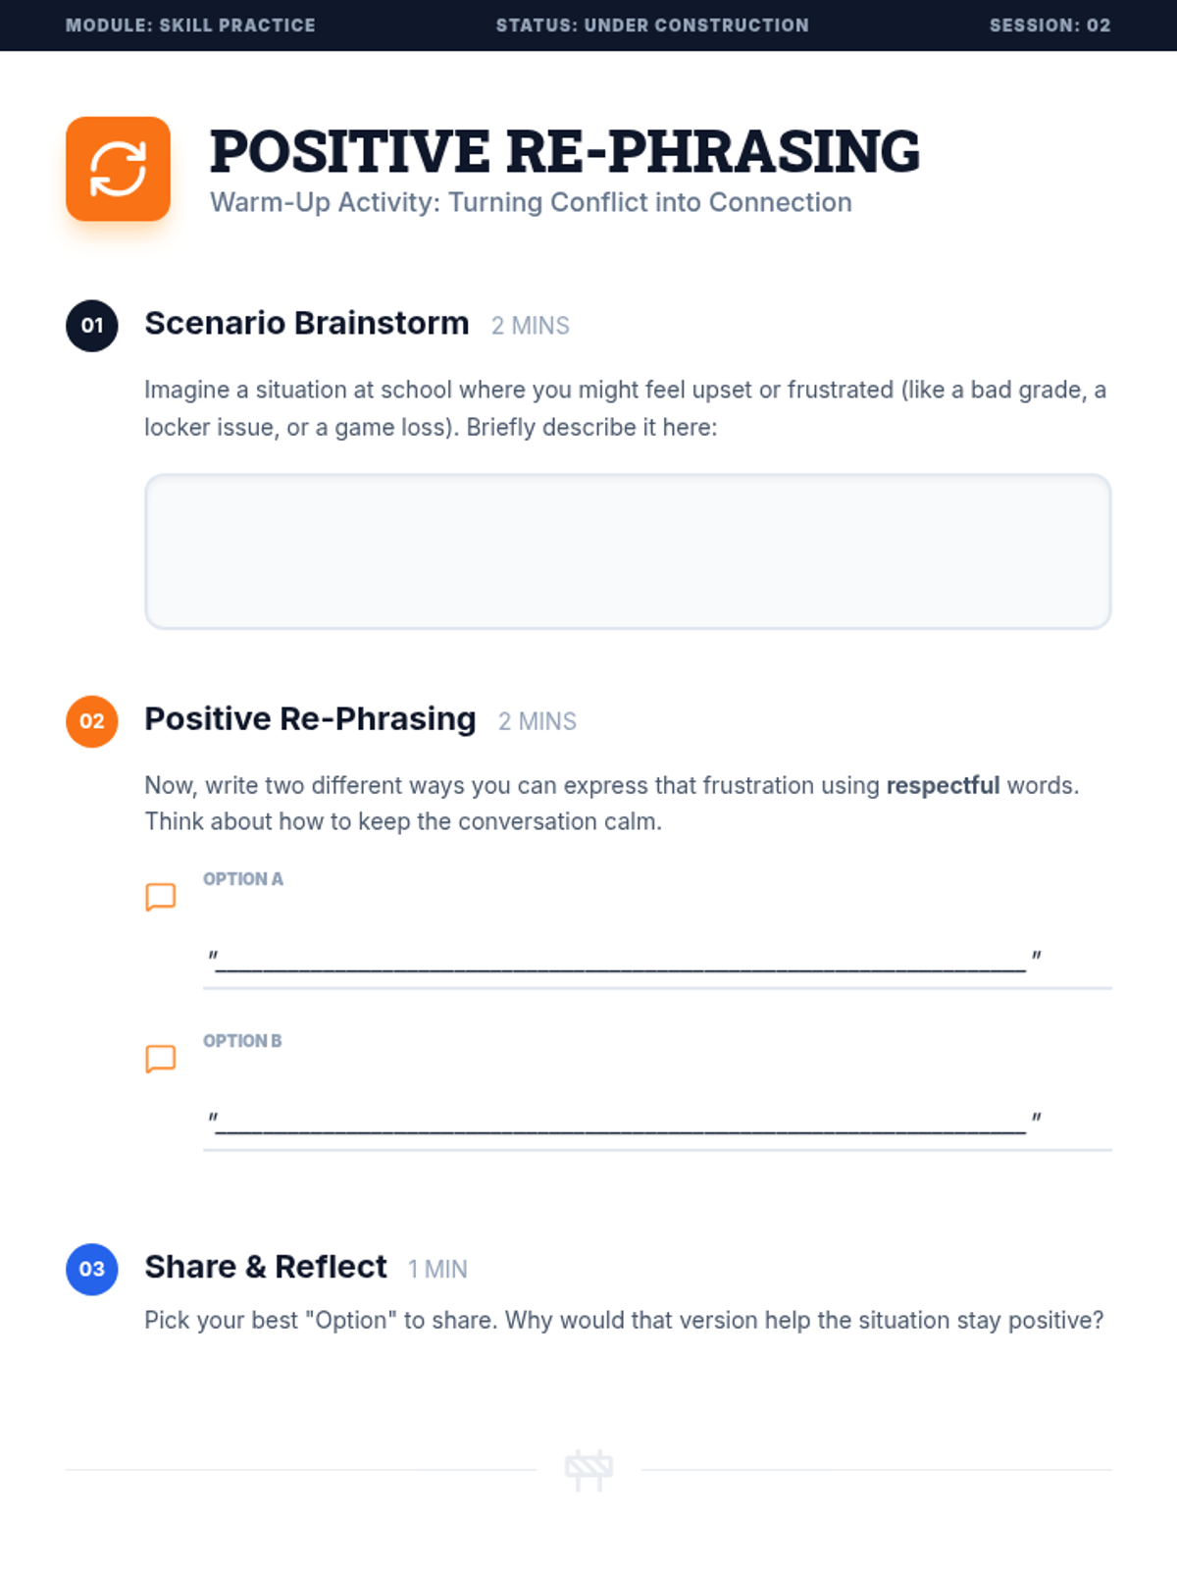Image resolution: width=1177 pixels, height=1570 pixels.
Task: Click the Positive Re-Phrasing section heading
Action: pyautogui.click(x=310, y=718)
